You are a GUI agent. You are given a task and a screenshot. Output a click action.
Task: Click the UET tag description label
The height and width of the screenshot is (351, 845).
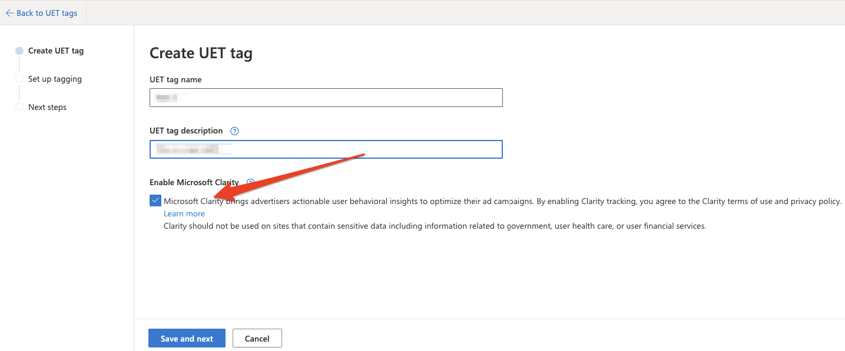(186, 131)
